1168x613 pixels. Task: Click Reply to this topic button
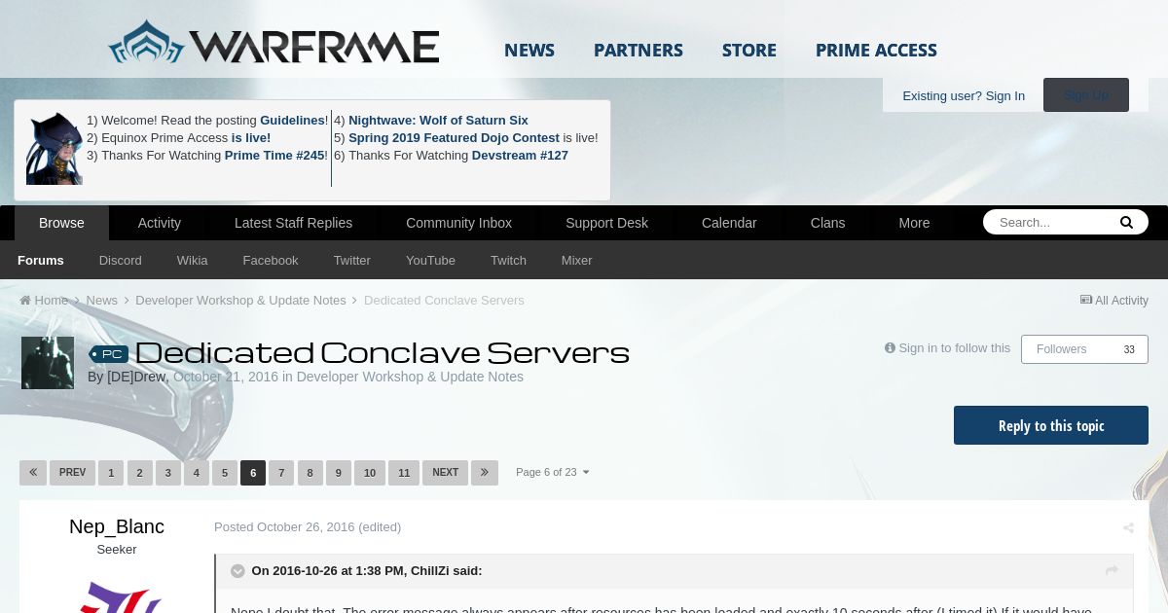[x=1051, y=425]
